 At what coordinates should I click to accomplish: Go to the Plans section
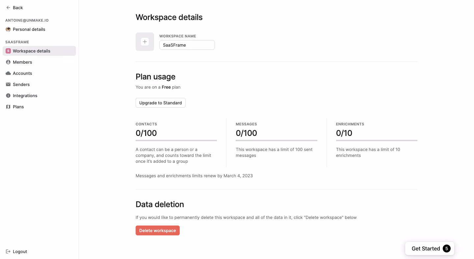[x=39, y=107]
